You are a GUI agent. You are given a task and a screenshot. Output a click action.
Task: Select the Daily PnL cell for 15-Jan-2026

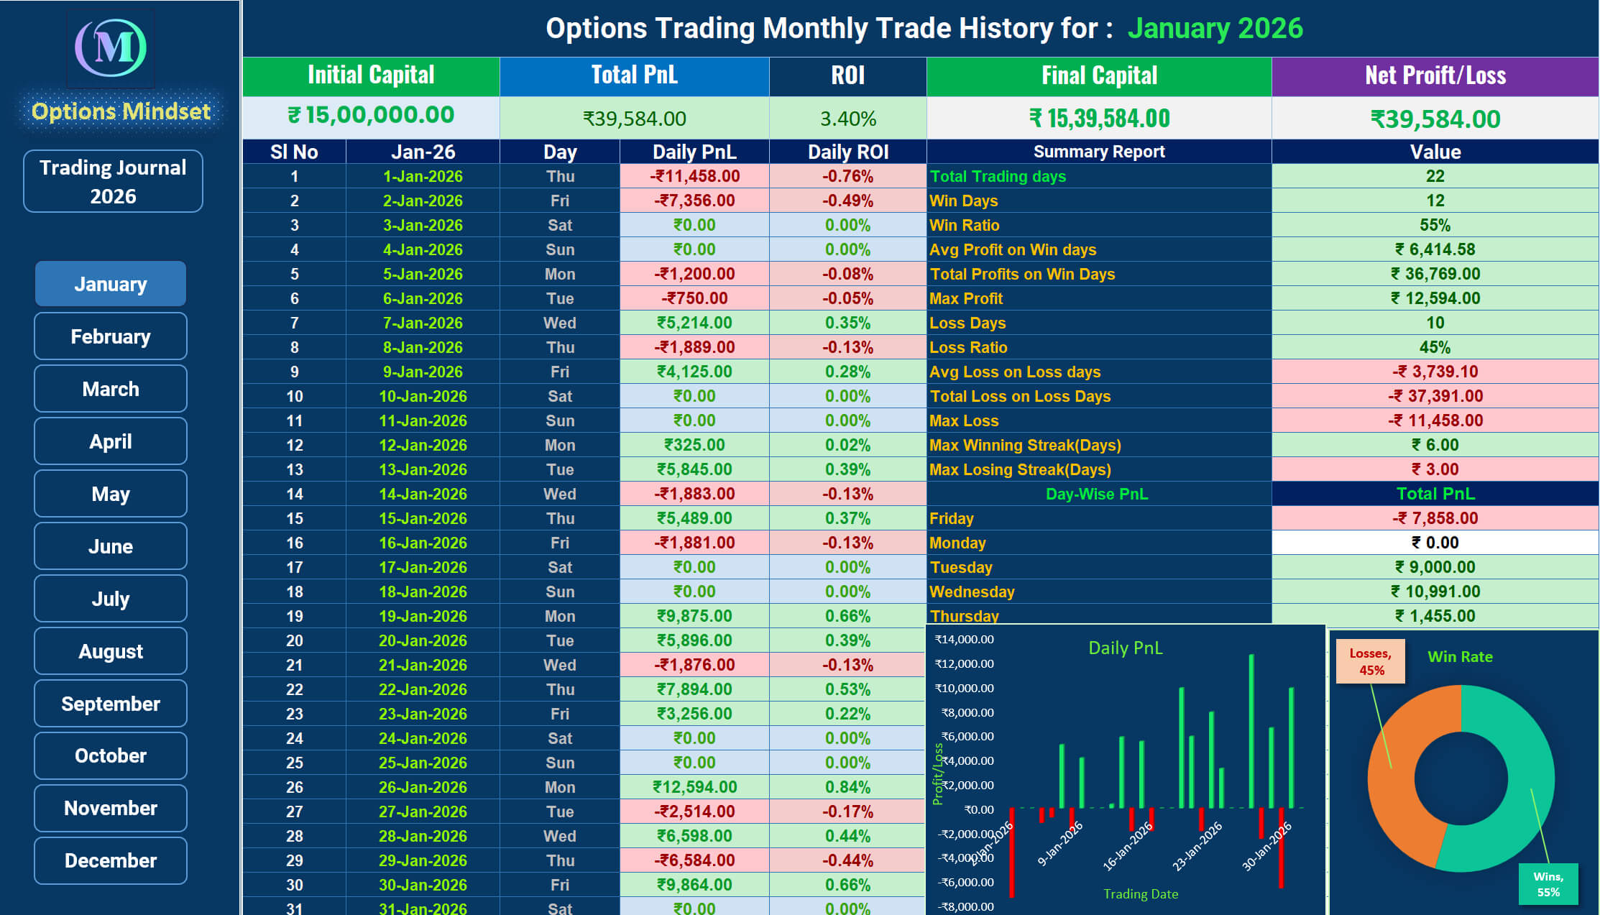coord(693,518)
